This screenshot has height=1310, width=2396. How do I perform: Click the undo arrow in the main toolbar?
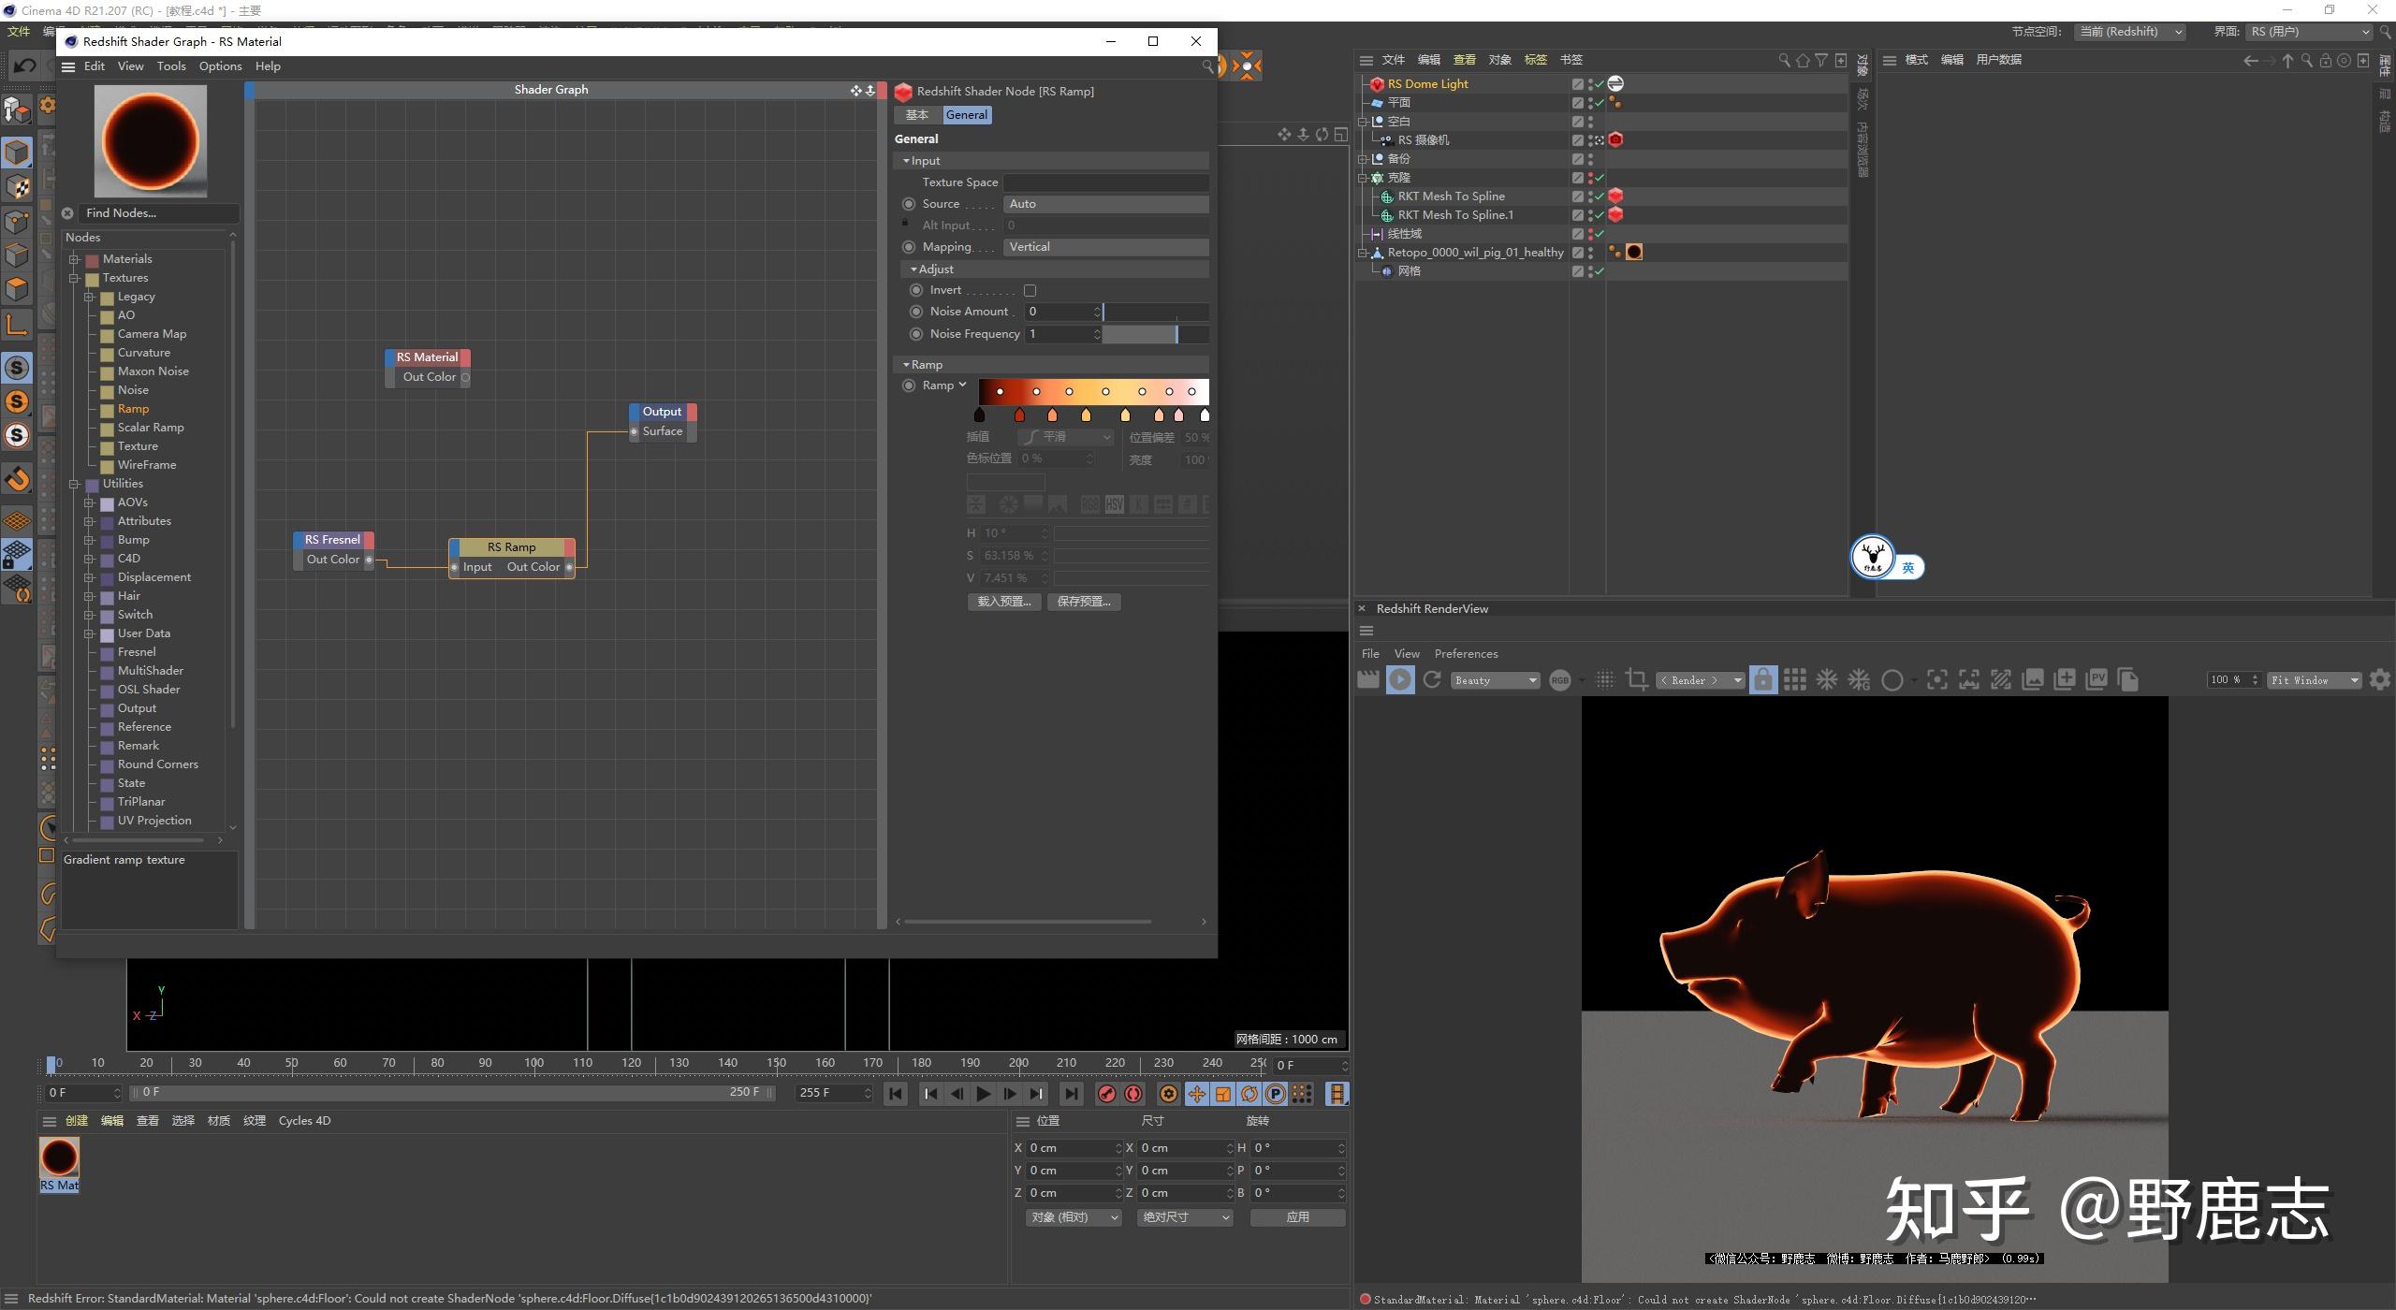[x=25, y=66]
